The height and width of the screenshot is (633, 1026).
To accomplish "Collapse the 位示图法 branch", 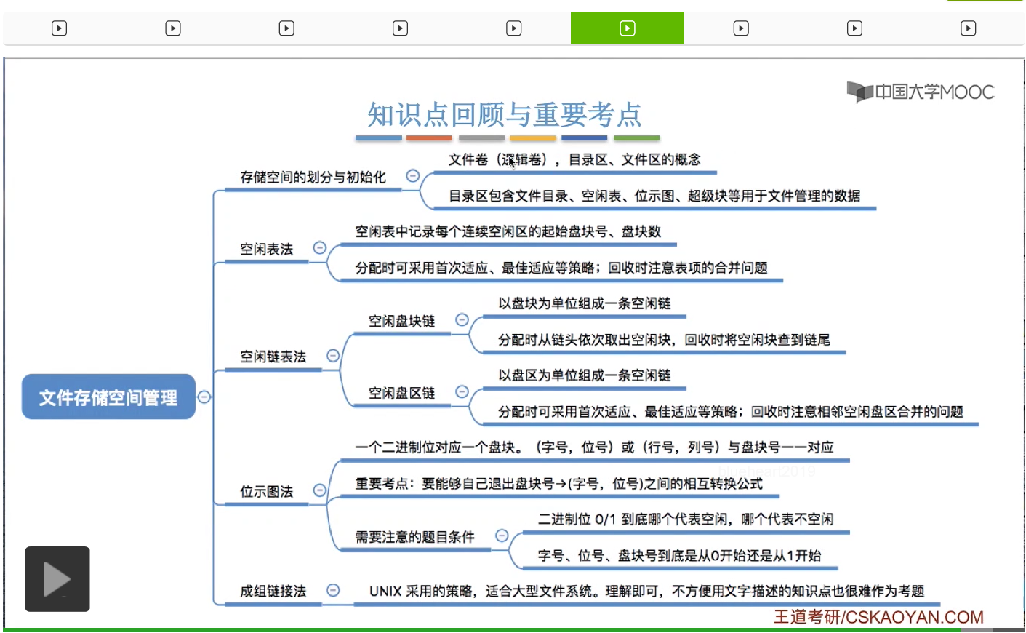I will [319, 490].
